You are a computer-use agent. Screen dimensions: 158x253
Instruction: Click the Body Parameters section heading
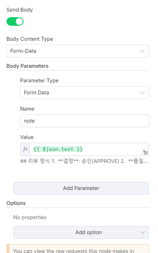pos(27,66)
